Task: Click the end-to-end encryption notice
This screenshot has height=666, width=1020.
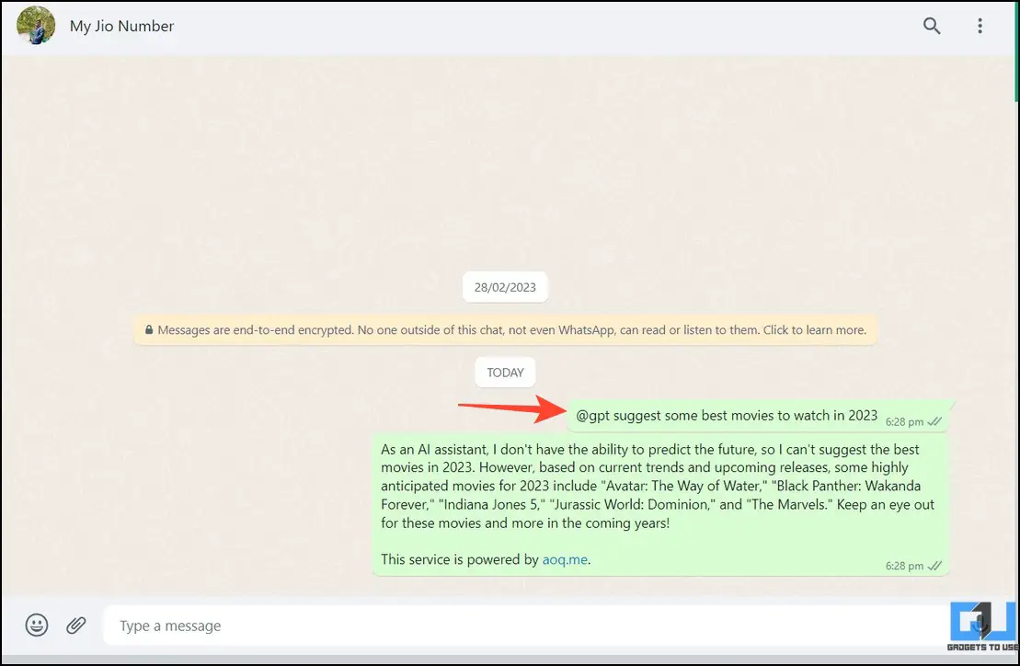Action: pos(505,329)
